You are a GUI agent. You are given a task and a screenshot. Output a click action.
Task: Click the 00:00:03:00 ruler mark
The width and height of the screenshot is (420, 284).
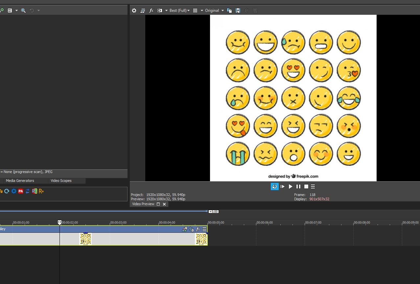click(118, 222)
